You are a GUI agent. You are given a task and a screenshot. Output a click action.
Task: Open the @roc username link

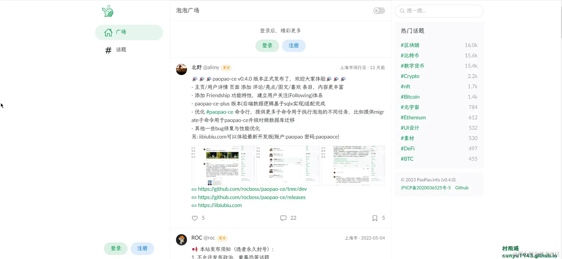209,238
